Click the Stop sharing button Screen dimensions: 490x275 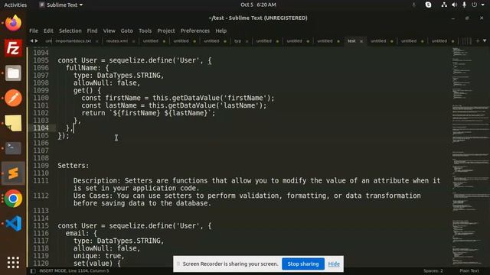point(303,264)
